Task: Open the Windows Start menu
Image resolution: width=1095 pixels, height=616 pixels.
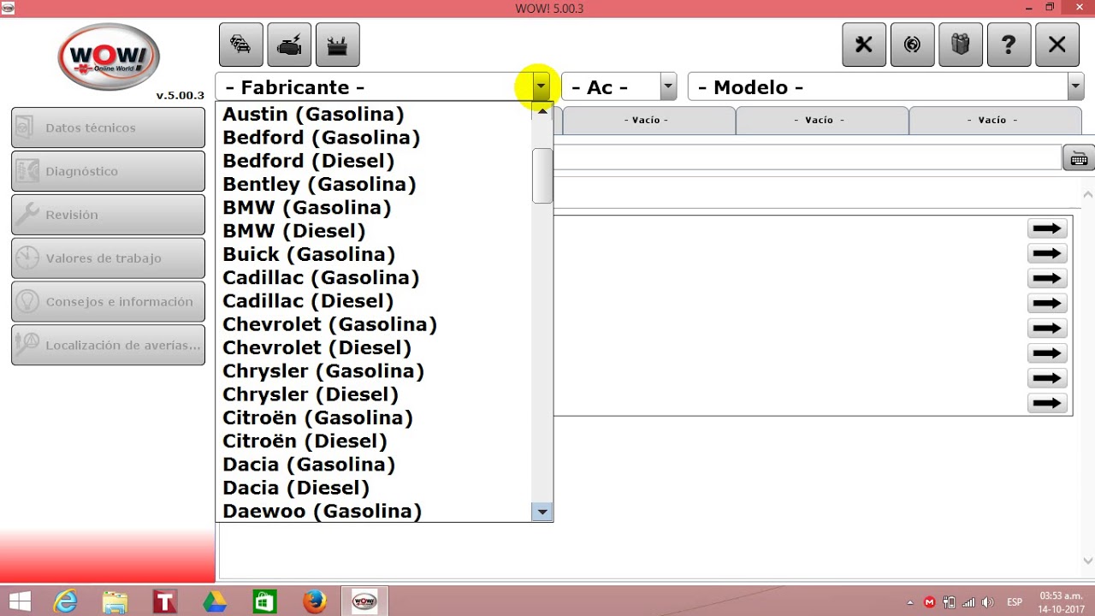Action: click(x=20, y=601)
